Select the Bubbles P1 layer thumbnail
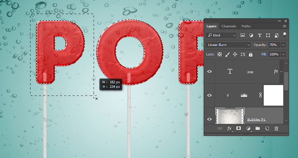Image resolution: width=298 pixels, height=158 pixels. (x=230, y=116)
